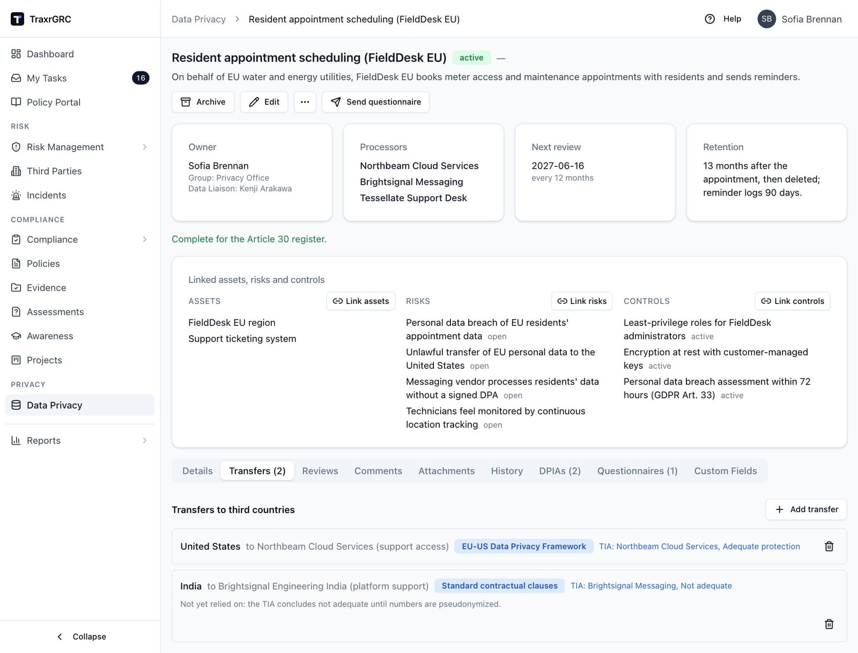Open the Policy Portal
The width and height of the screenshot is (858, 653).
click(x=80, y=102)
